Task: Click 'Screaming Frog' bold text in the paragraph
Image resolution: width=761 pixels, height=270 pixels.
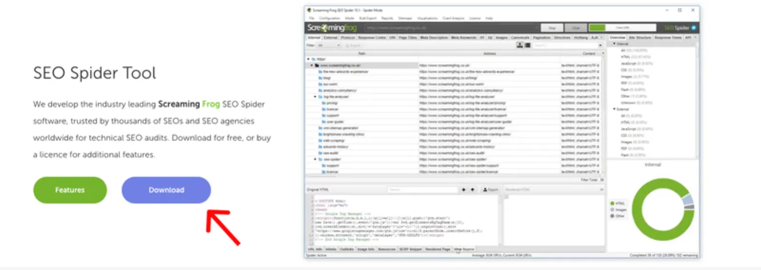Action: click(189, 104)
